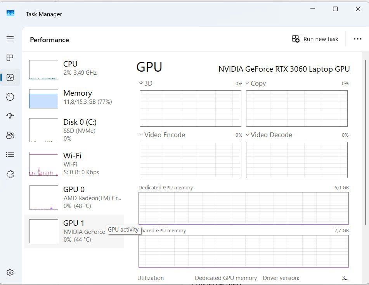Open the Services puzzle icon
This screenshot has width=369, height=285.
(x=10, y=174)
